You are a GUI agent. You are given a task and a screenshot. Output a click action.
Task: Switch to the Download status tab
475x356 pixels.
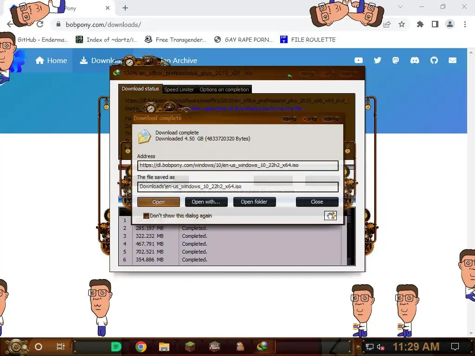point(140,89)
